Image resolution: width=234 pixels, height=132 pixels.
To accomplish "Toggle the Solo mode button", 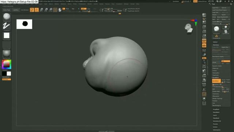I will (x=204, y=99).
